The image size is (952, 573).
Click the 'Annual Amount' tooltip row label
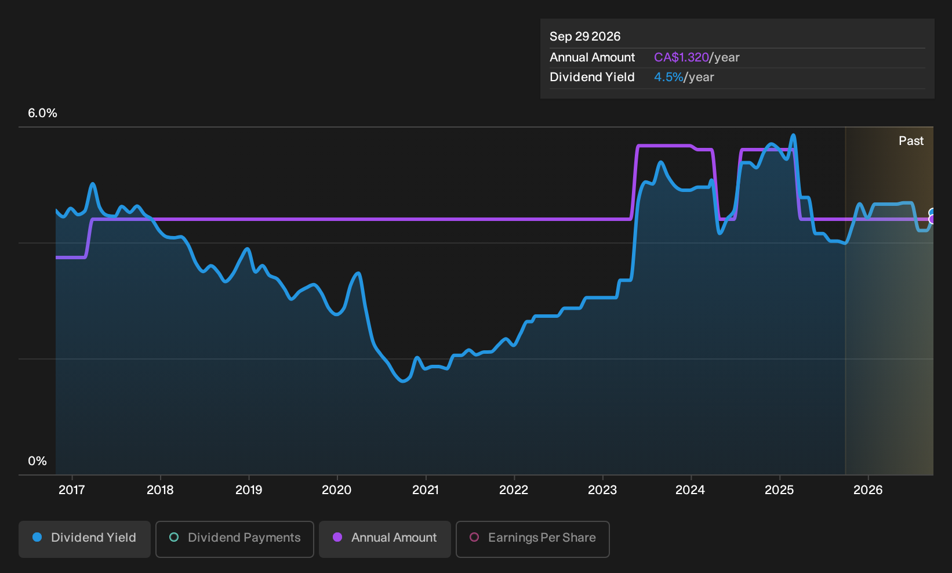click(x=592, y=57)
